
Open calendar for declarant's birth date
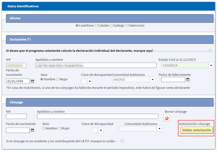pyautogui.click(x=33, y=81)
